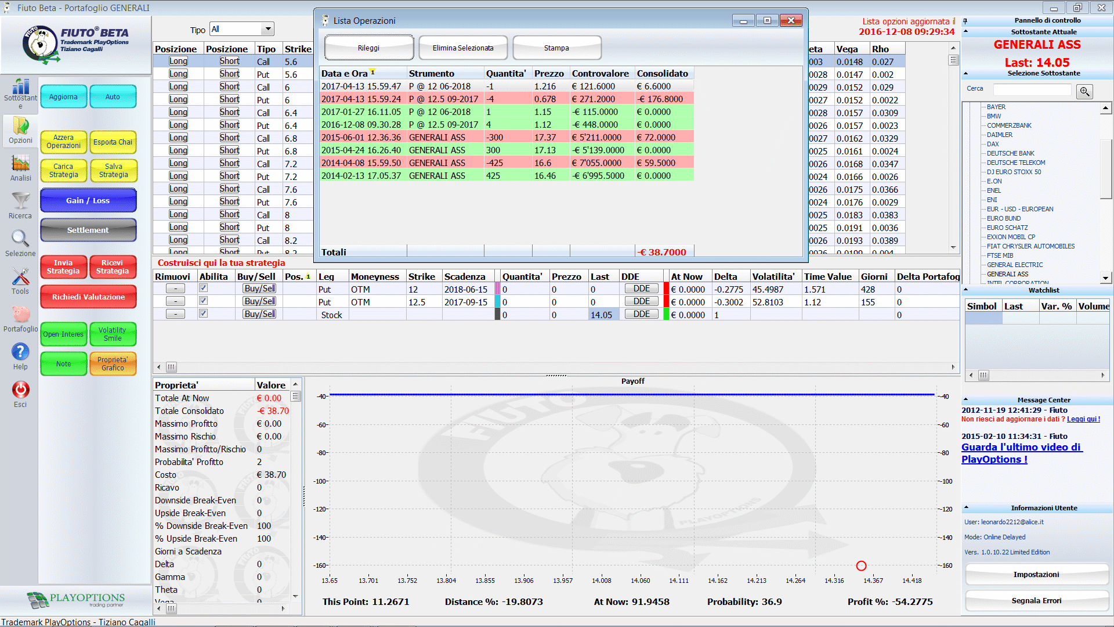Click the red payoff point marker
Image resolution: width=1114 pixels, height=627 pixels.
click(x=861, y=565)
